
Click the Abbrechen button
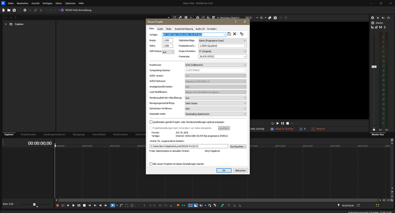coord(240,171)
